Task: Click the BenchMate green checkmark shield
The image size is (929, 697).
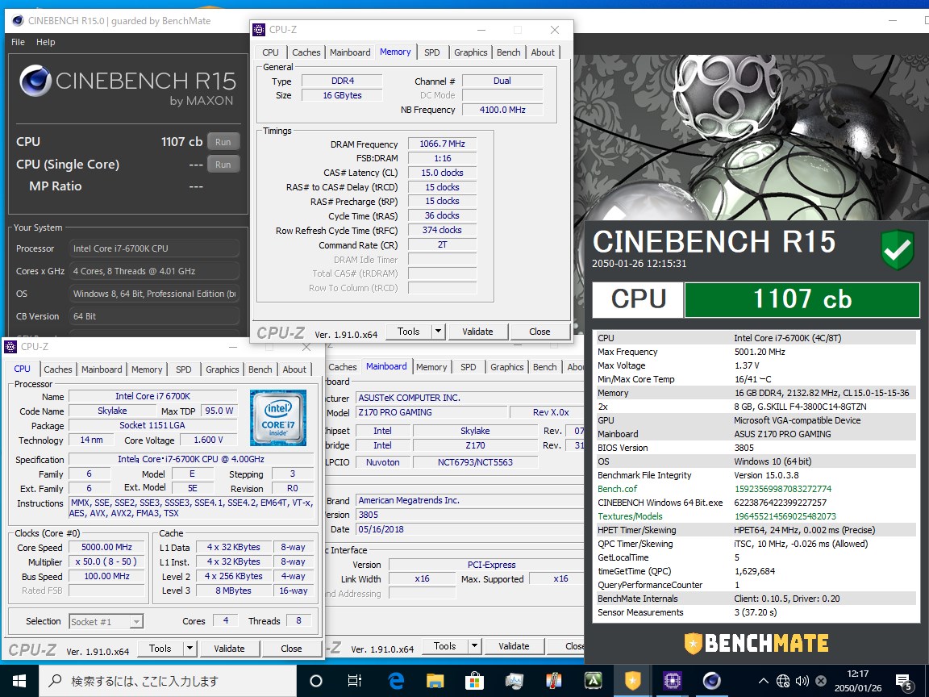Action: pos(898,249)
